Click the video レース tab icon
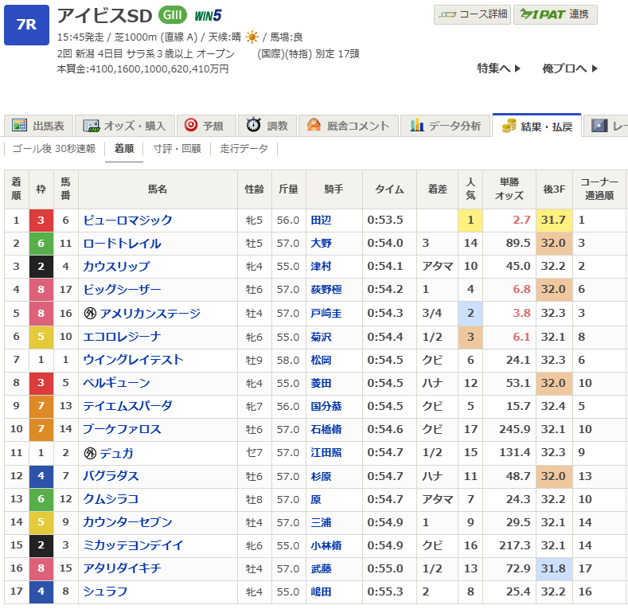 [x=599, y=126]
